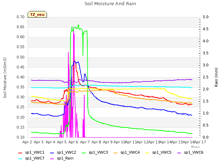221x165 pixels.
Task: Click the 0.70 soil moisture tick label
Action: click(x=21, y=17)
